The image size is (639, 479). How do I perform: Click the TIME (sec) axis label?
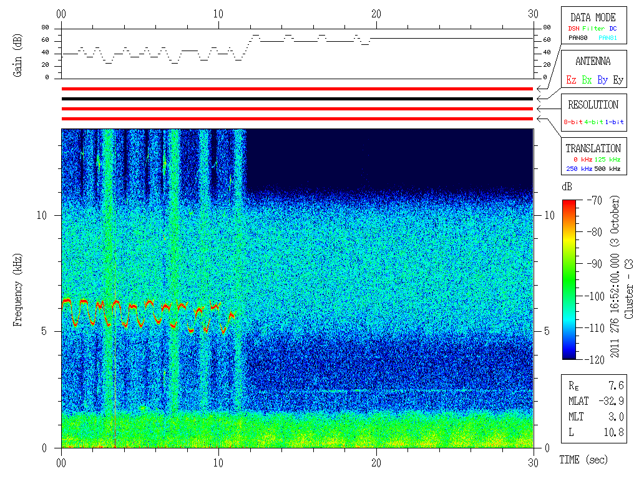pos(583,460)
